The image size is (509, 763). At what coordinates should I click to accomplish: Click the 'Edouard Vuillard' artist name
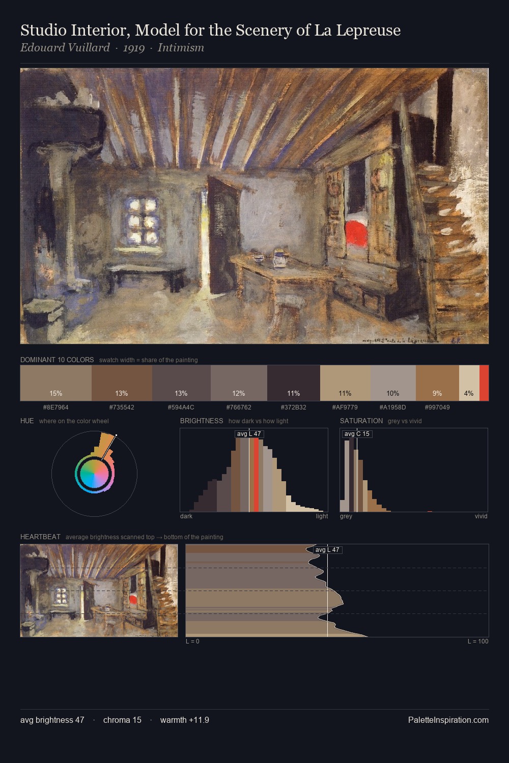coord(65,48)
